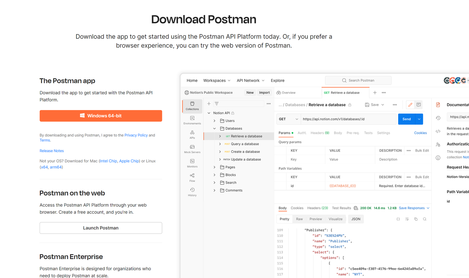This screenshot has height=278, width=469.
Task: Open the APIs sidebar icon
Action: point(192,135)
